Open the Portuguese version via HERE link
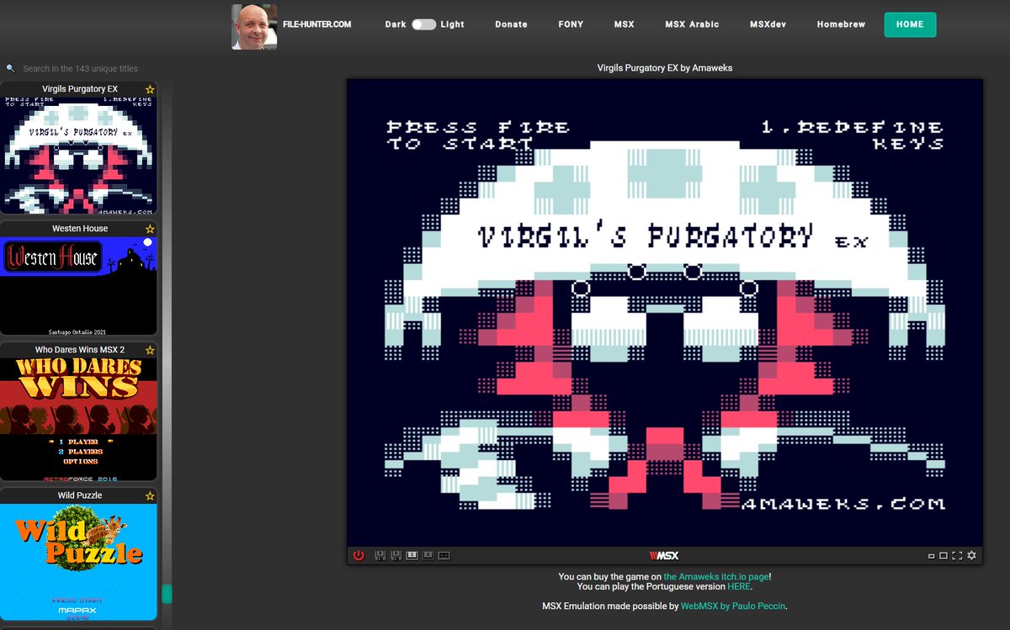 (738, 586)
